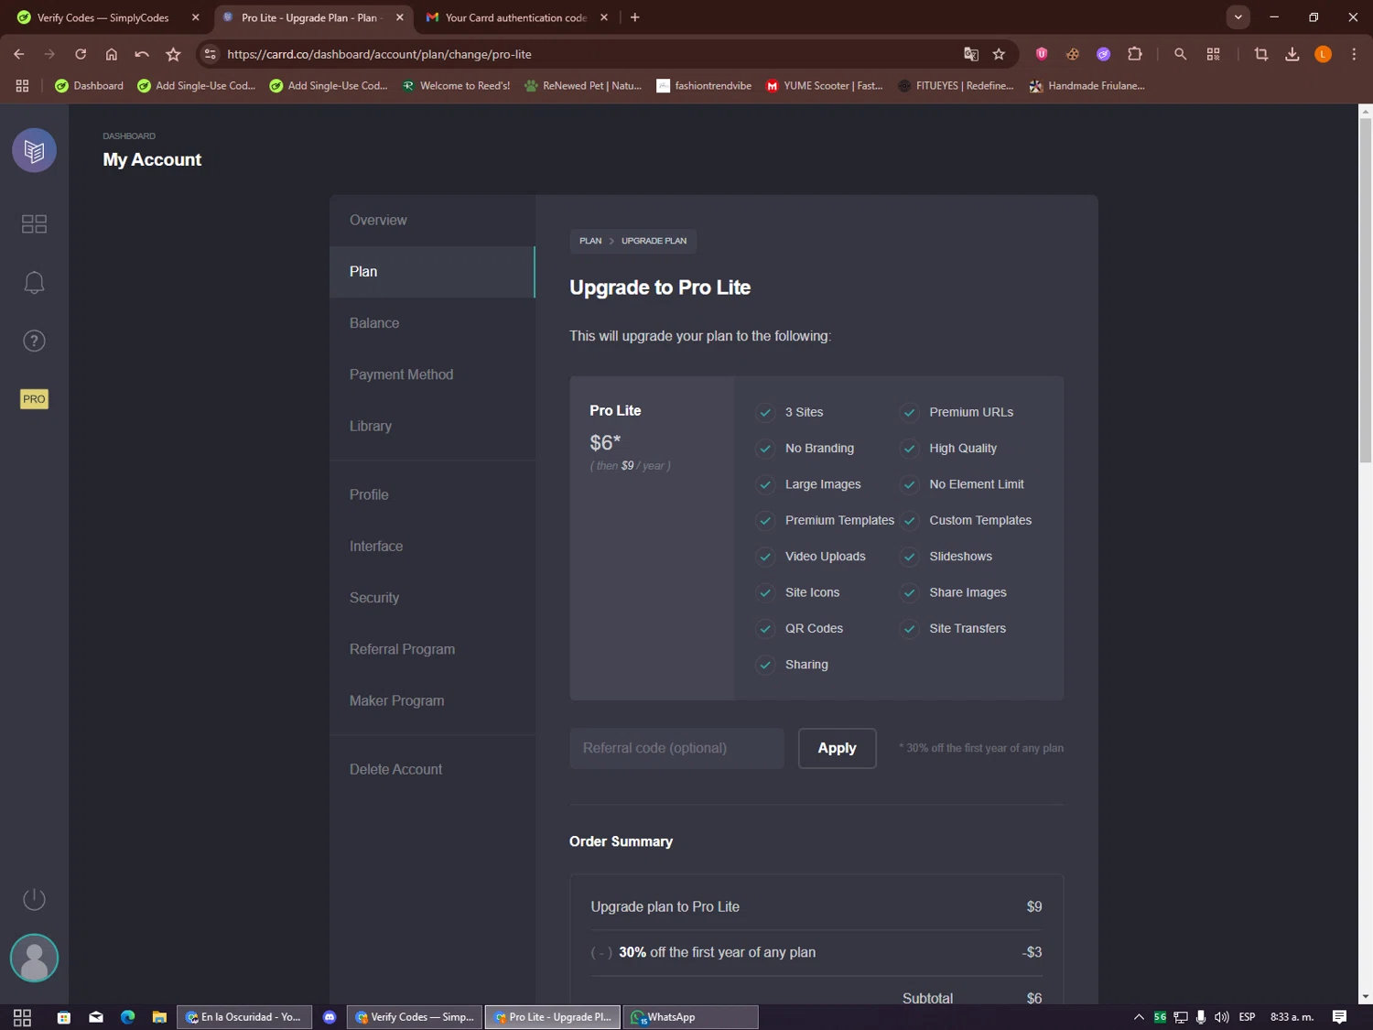This screenshot has width=1373, height=1030.
Task: Bookmark page with star in address bar
Action: point(999,54)
